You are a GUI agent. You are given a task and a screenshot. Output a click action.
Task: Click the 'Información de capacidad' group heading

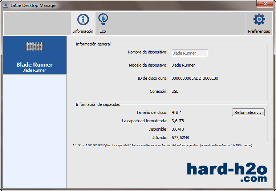pos(98,104)
